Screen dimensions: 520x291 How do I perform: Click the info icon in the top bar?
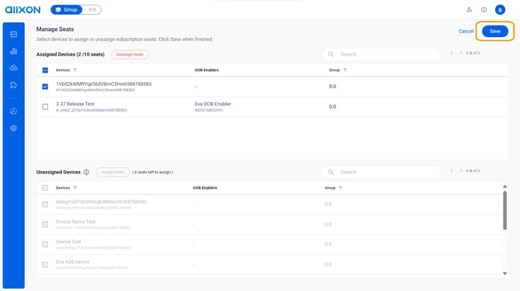tap(484, 9)
